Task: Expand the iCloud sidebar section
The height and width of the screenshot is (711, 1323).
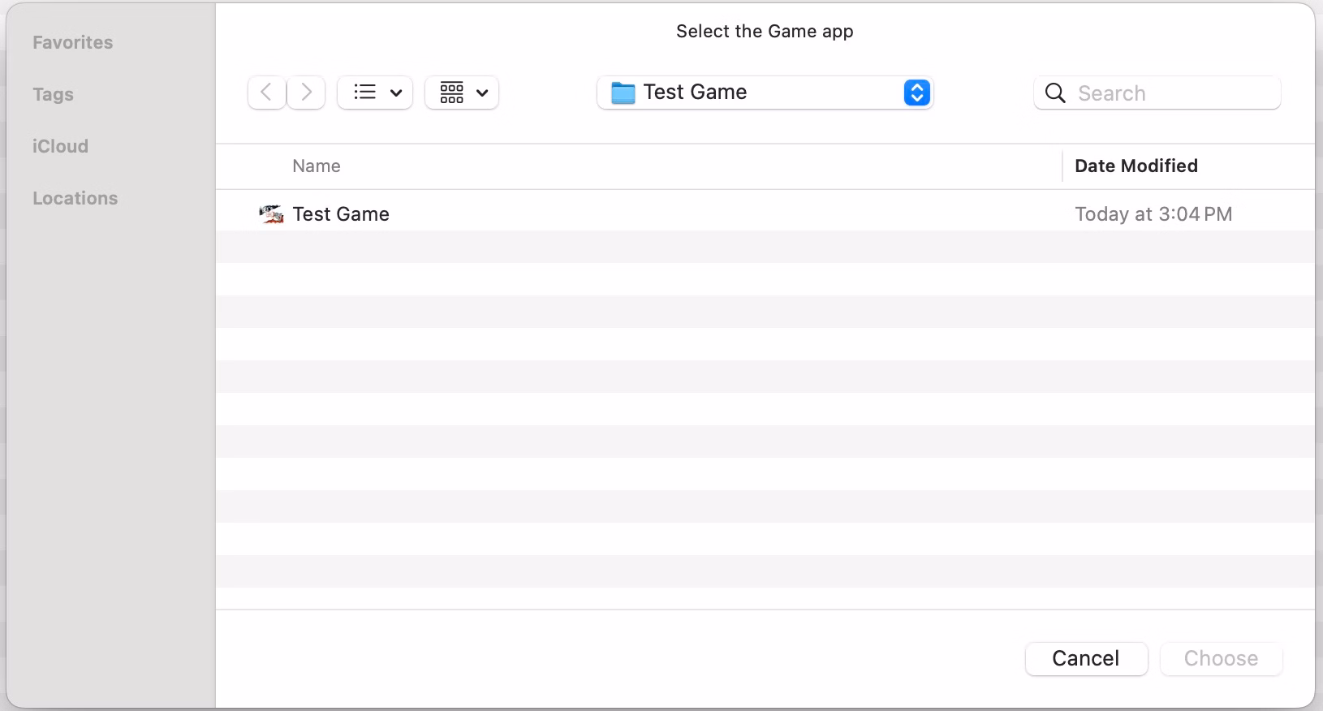Action: [60, 146]
